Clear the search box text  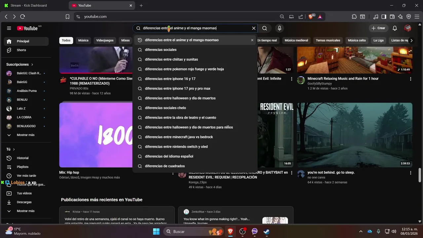pyautogui.click(x=254, y=28)
